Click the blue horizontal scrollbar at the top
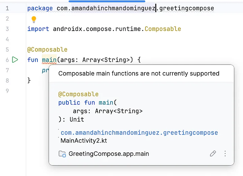The image size is (243, 176). pos(107,1)
